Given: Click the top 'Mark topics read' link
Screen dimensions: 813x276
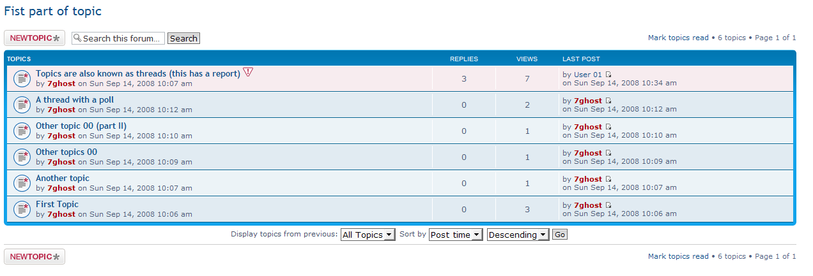Looking at the screenshot, I should [x=678, y=38].
